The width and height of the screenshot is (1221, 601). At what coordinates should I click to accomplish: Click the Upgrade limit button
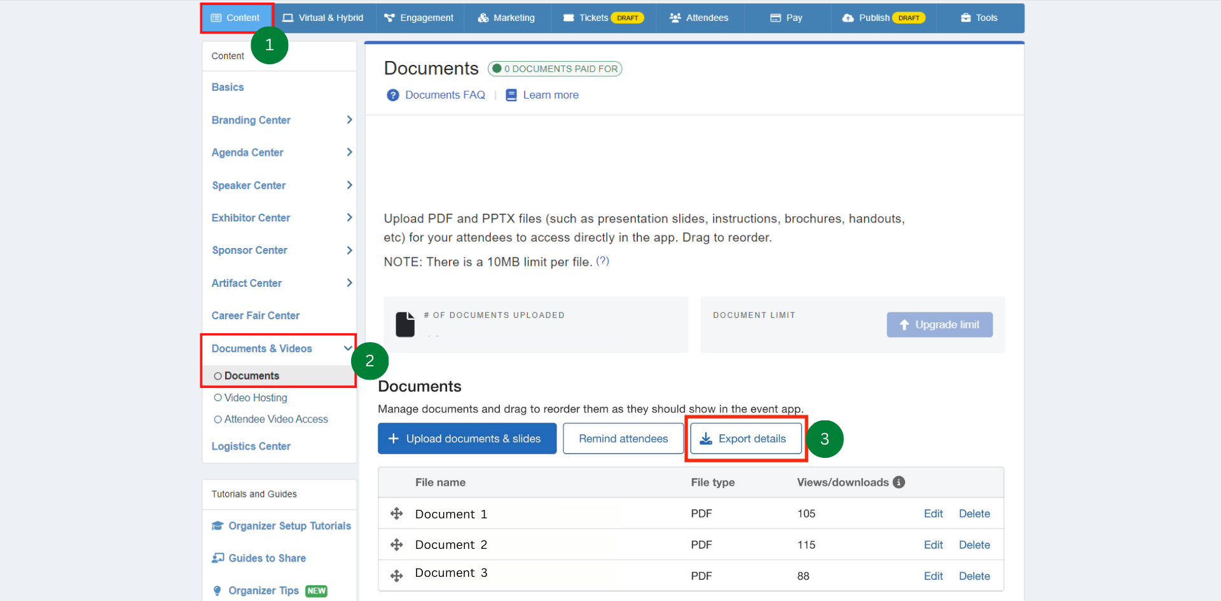(939, 324)
